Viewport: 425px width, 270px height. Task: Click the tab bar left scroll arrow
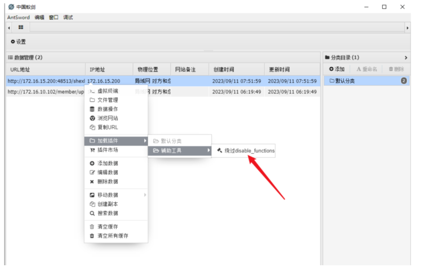(x=9, y=27)
